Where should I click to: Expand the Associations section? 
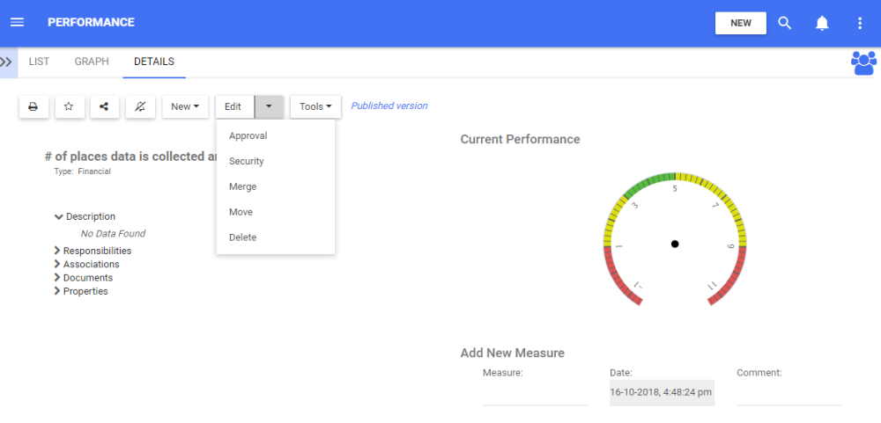[57, 264]
